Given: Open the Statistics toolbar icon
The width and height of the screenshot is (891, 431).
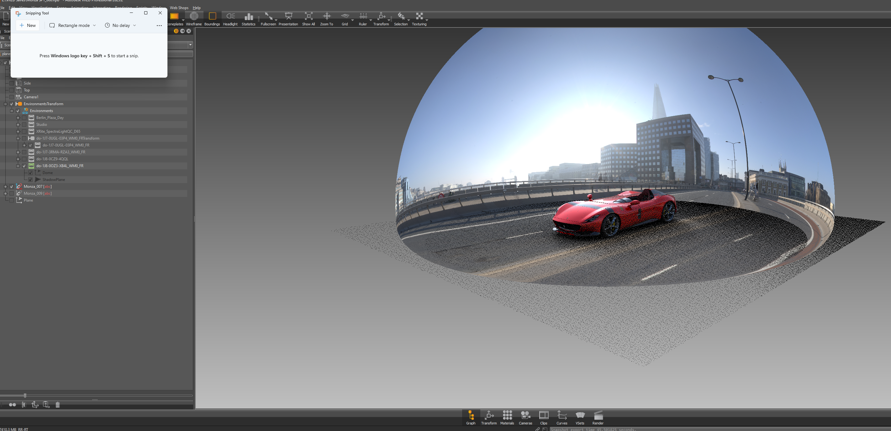Looking at the screenshot, I should pyautogui.click(x=248, y=19).
